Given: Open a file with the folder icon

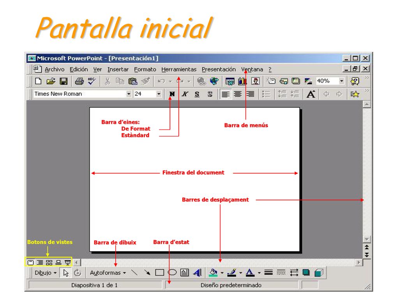Looking at the screenshot, I should pos(51,81).
